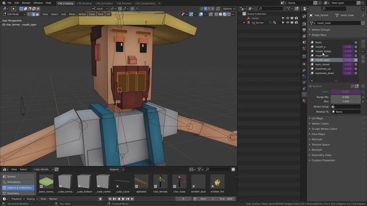Toggle X-ray view icon

(x=210, y=14)
